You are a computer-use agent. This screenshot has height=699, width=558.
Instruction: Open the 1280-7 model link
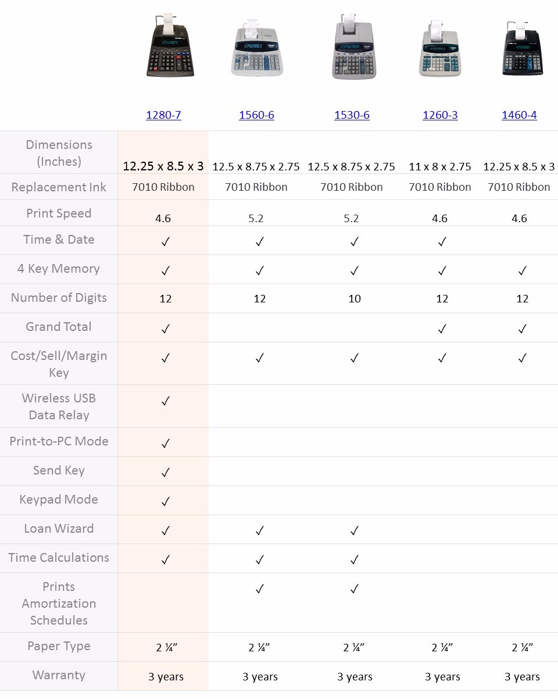(163, 115)
